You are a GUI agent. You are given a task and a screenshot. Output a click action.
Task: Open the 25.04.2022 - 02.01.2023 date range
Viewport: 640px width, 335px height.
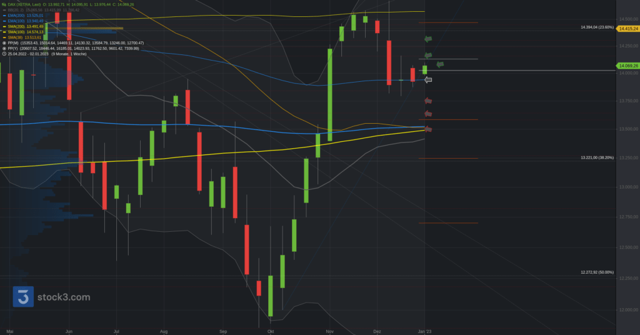point(28,54)
